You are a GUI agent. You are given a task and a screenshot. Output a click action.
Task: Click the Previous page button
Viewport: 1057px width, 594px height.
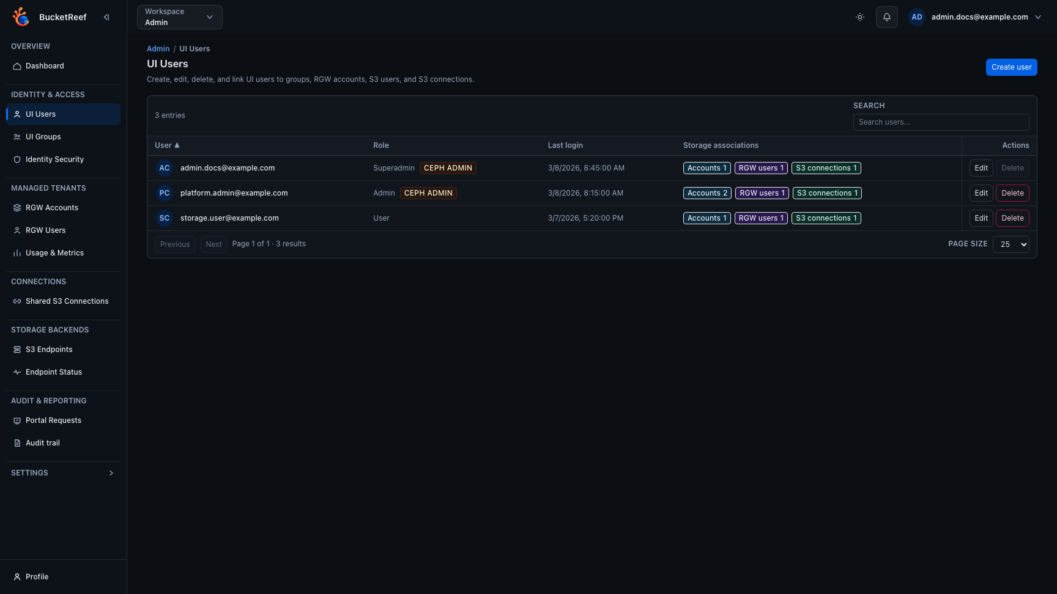pos(175,244)
